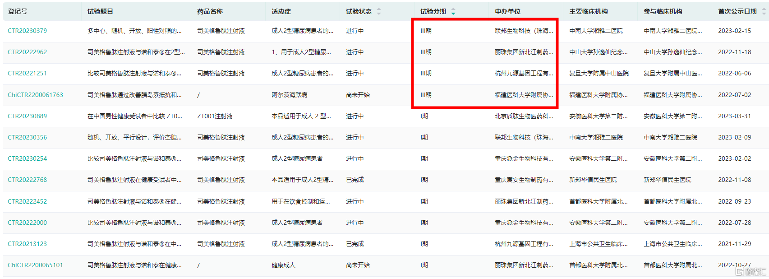The height and width of the screenshot is (279, 769).
Task: Open registration link CTR20221251
Action: pos(27,73)
